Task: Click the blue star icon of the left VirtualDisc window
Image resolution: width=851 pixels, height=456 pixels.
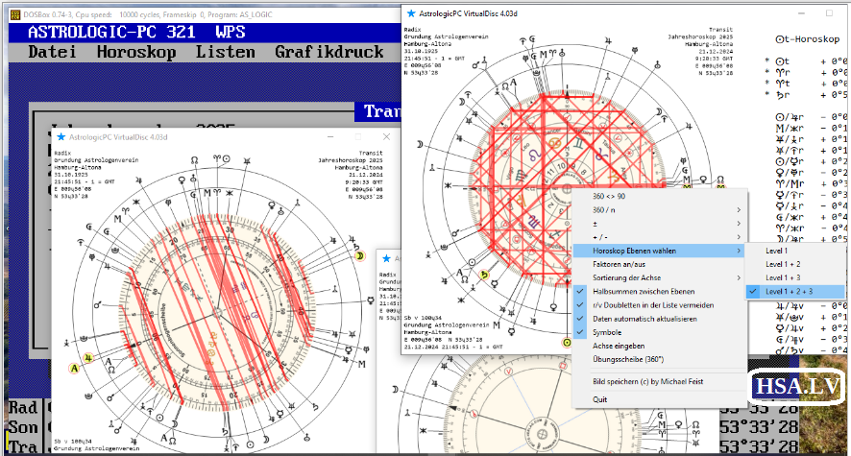Action: coord(61,137)
